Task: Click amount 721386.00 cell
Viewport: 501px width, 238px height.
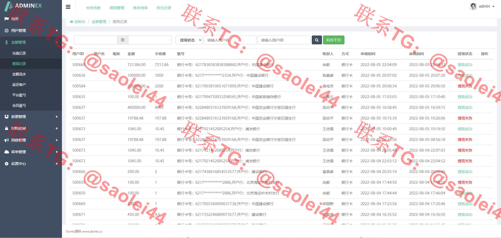Action: click(x=136, y=65)
